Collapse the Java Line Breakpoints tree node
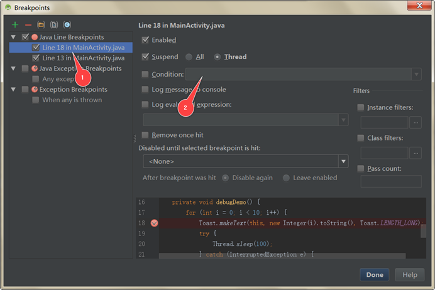The width and height of the screenshot is (435, 290). pyautogui.click(x=14, y=37)
